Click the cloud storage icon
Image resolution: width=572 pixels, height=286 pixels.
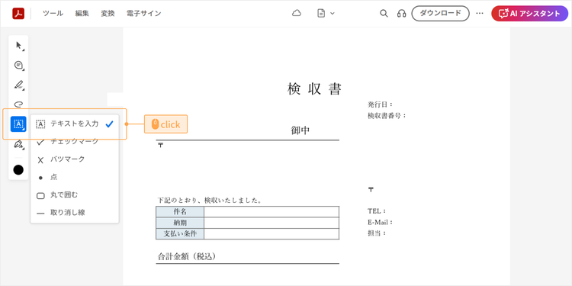click(297, 14)
